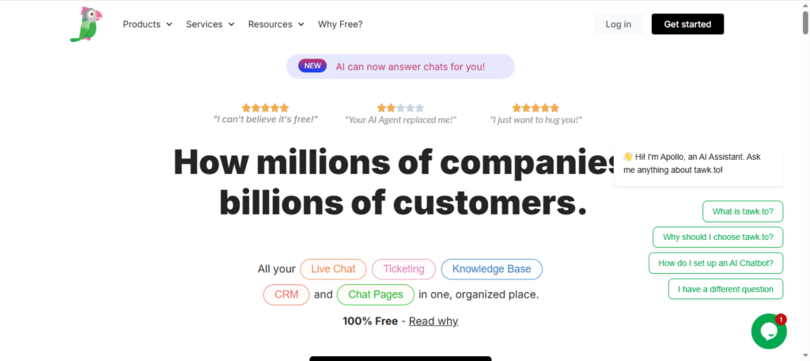Click the tawk.to parrot logo
Screen dimensions: 810x361
pos(85,24)
